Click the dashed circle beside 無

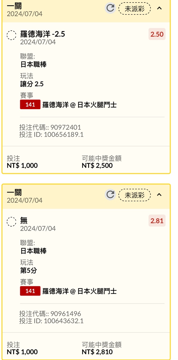click(11, 222)
